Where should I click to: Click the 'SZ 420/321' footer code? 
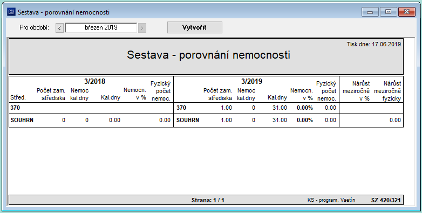click(x=386, y=200)
